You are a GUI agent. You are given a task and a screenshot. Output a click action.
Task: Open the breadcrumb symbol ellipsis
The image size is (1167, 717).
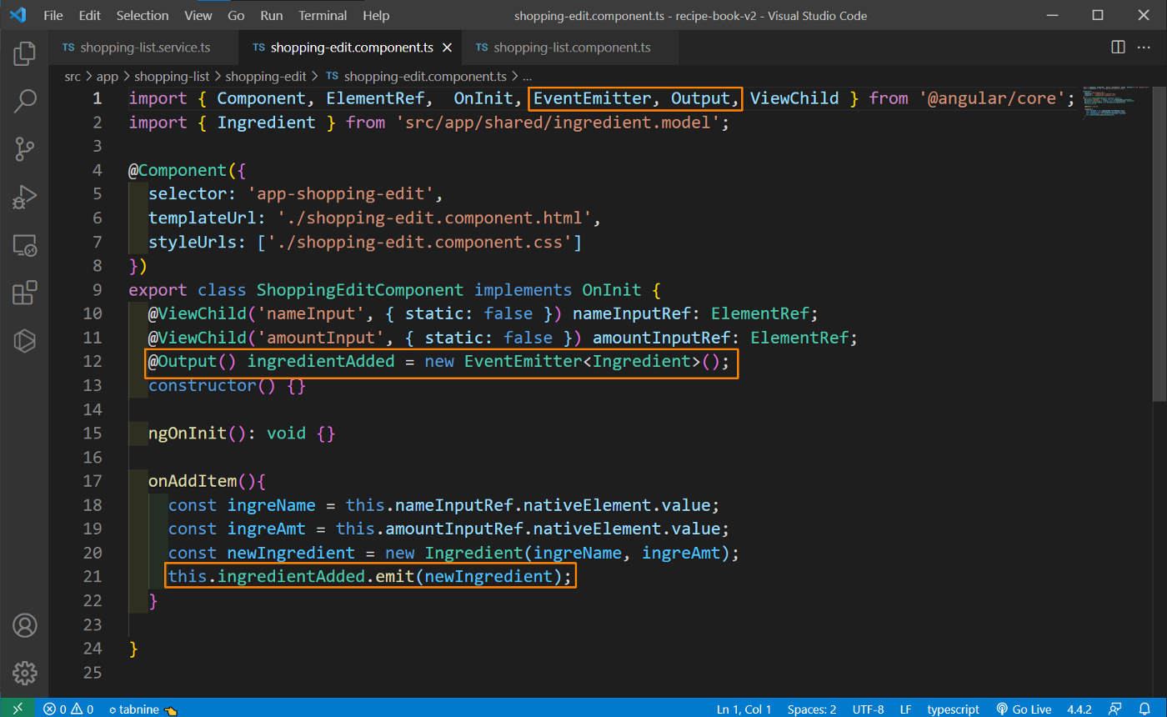click(x=527, y=76)
